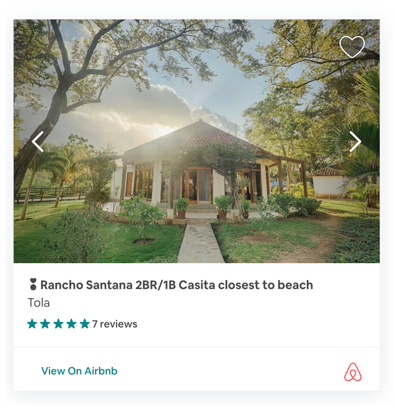The width and height of the screenshot is (394, 409).
Task: Open the casita listing photo
Action: (197, 141)
